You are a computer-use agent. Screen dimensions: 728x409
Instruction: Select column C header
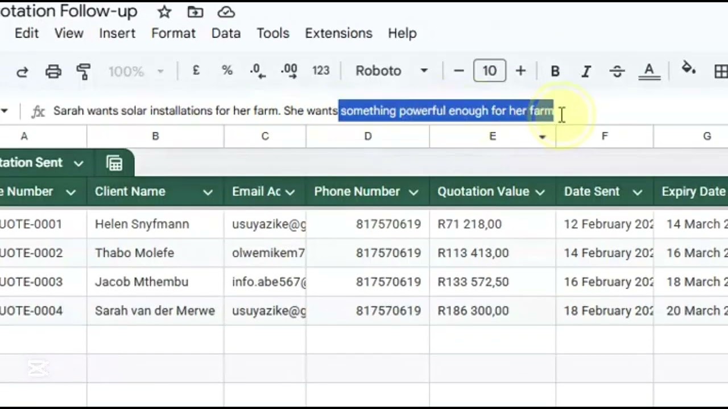click(265, 136)
